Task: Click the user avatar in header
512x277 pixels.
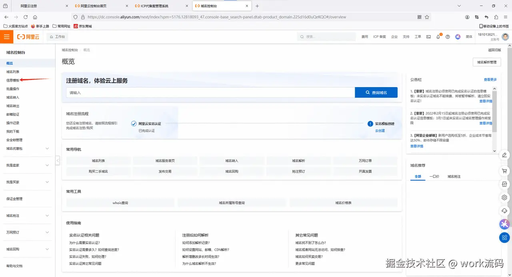Action: pos(505,37)
